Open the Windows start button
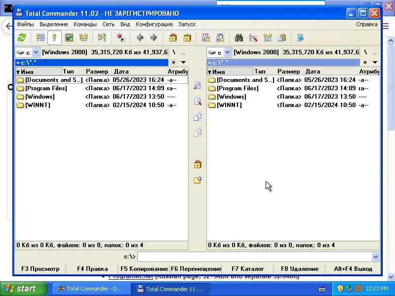Viewport: 395px width, 296px height. coord(23,289)
